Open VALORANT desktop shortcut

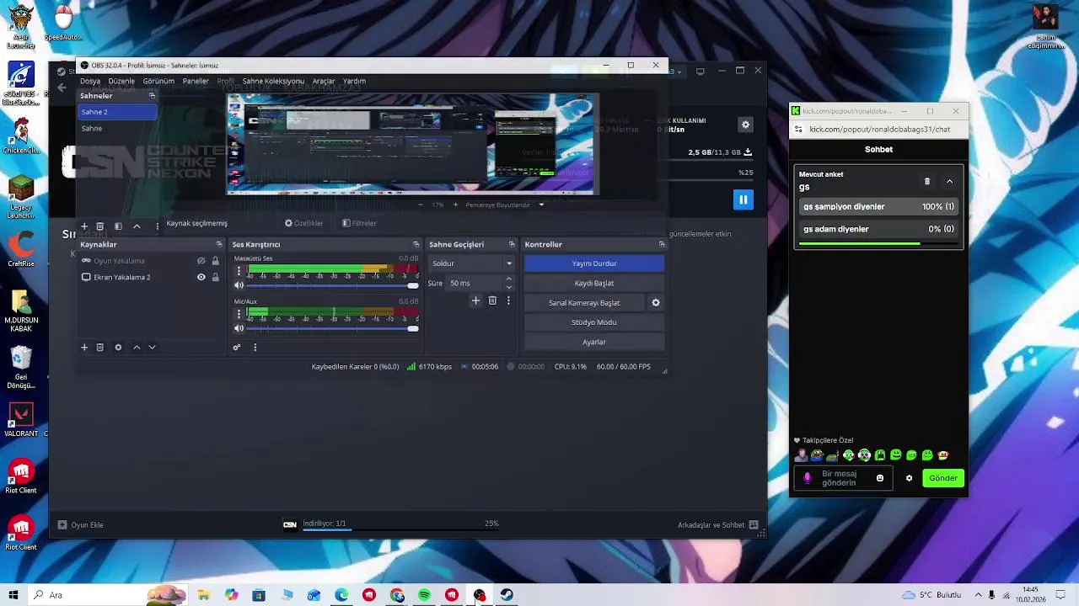click(x=21, y=418)
